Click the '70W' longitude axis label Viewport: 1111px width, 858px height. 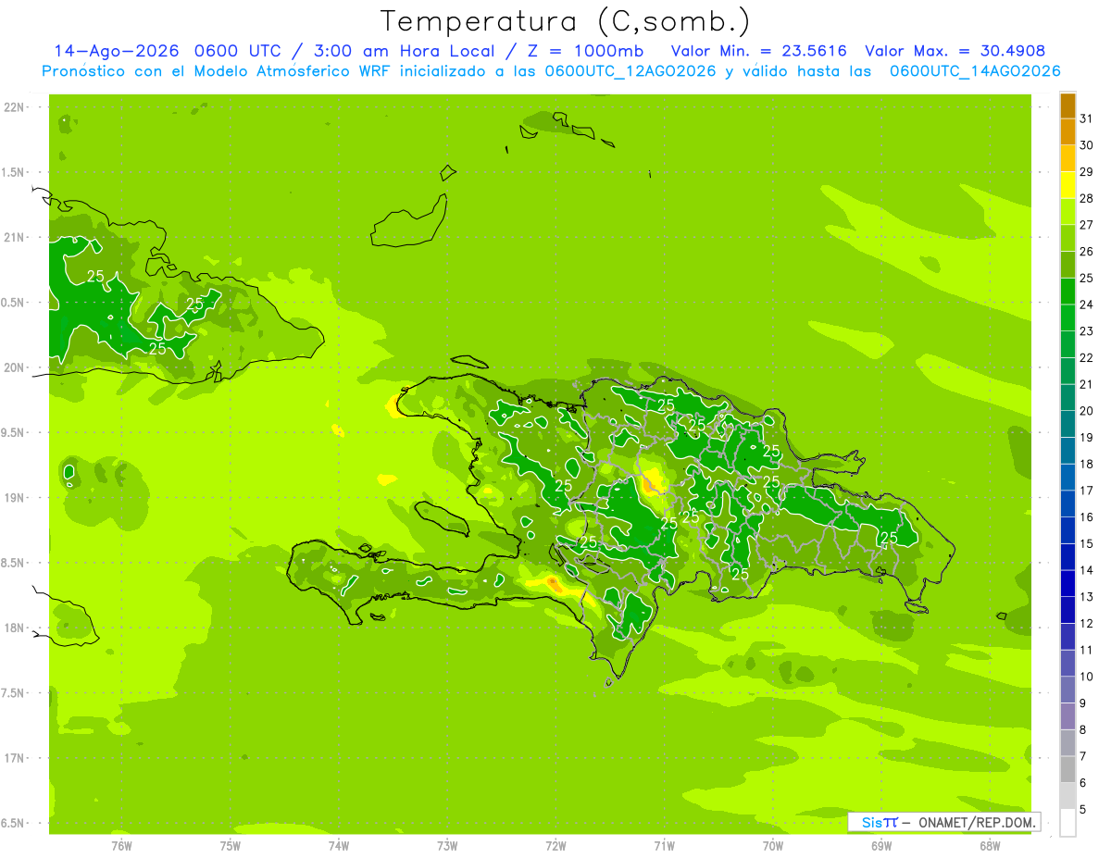pyautogui.click(x=773, y=845)
